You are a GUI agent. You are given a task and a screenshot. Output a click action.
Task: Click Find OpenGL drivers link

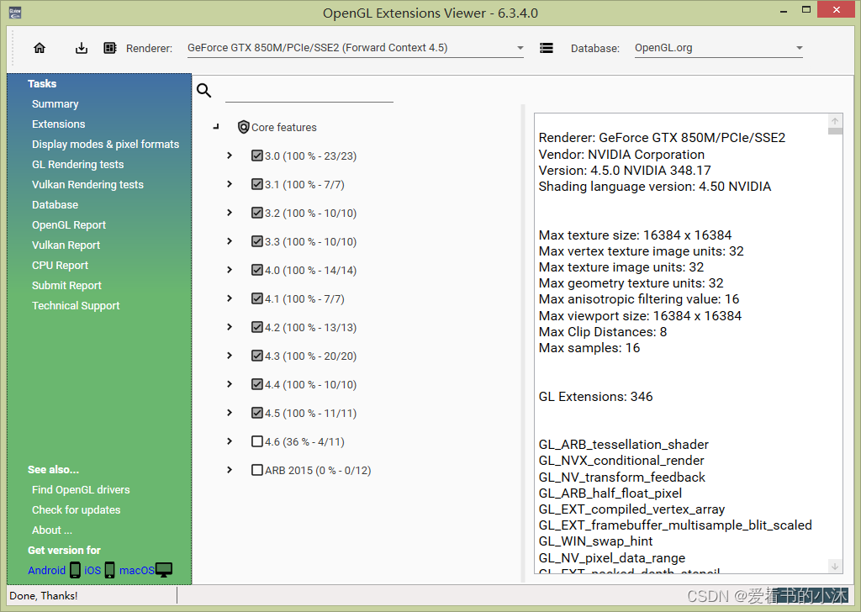pyautogui.click(x=81, y=489)
